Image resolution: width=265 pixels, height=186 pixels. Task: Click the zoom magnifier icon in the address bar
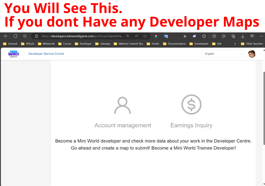pos(128,36)
